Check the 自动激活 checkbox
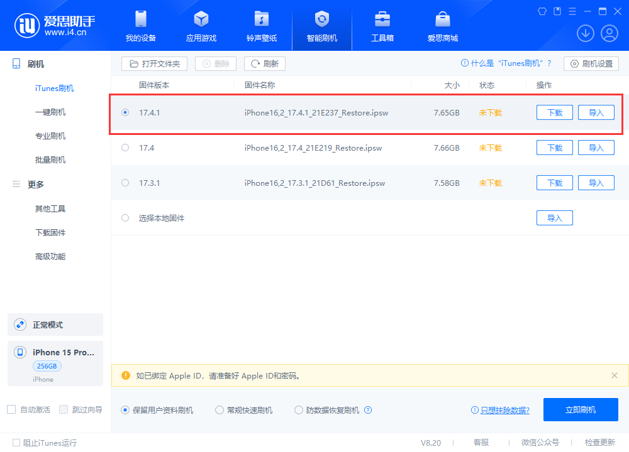 (10, 409)
